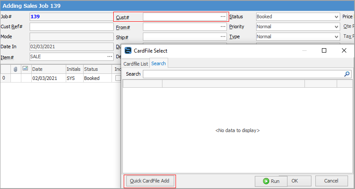Image resolution: width=355 pixels, height=189 pixels.
Task: Open the Ship# lookup ellipsis button
Action: pos(223,37)
